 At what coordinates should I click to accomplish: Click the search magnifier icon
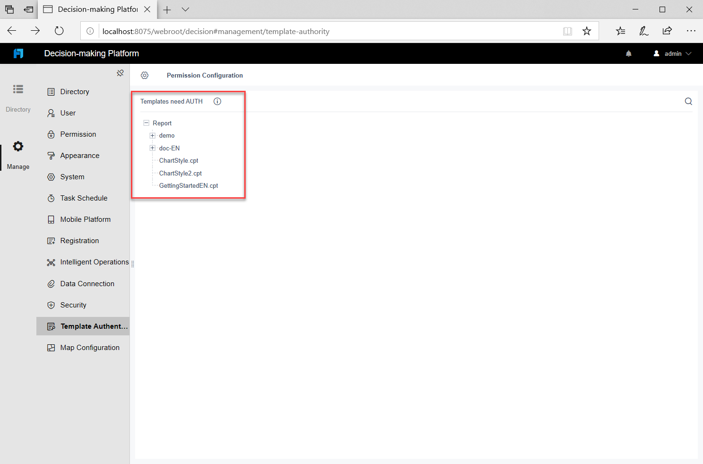[x=688, y=101]
